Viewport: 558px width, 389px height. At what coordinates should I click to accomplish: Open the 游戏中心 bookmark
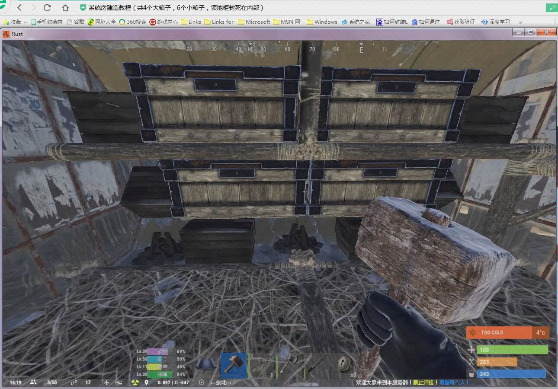click(164, 22)
